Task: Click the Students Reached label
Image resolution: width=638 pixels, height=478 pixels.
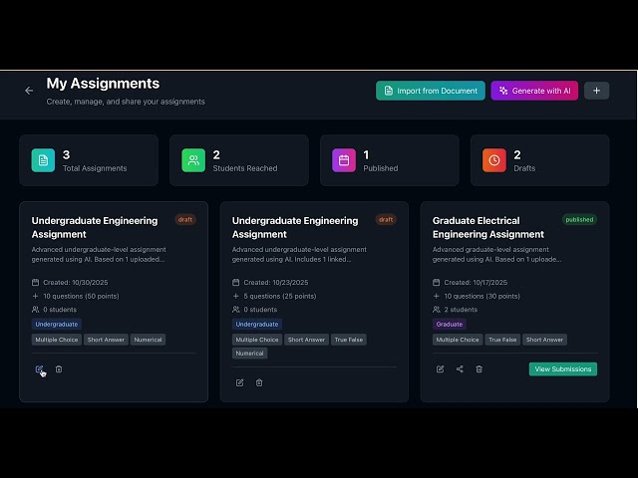Action: tap(245, 168)
